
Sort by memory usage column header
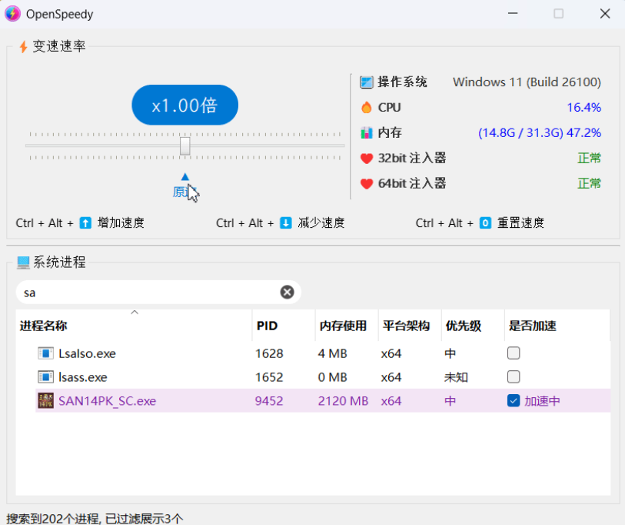[343, 326]
